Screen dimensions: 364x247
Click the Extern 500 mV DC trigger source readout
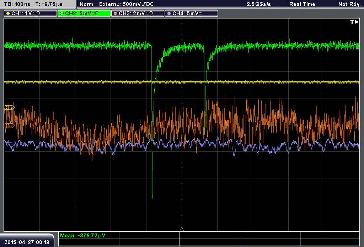pyautogui.click(x=127, y=4)
